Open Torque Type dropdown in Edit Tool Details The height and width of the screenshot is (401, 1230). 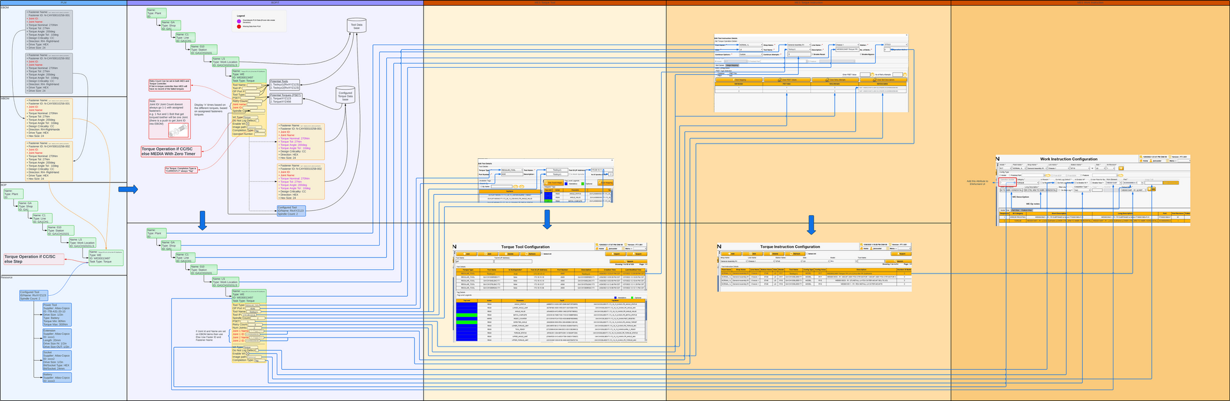(x=512, y=170)
